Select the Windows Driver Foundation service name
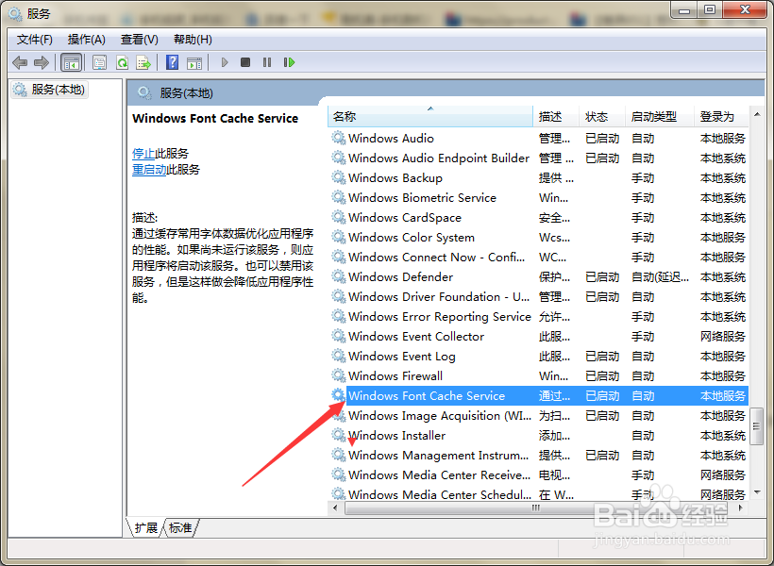This screenshot has height=566, width=774. pyautogui.click(x=439, y=296)
